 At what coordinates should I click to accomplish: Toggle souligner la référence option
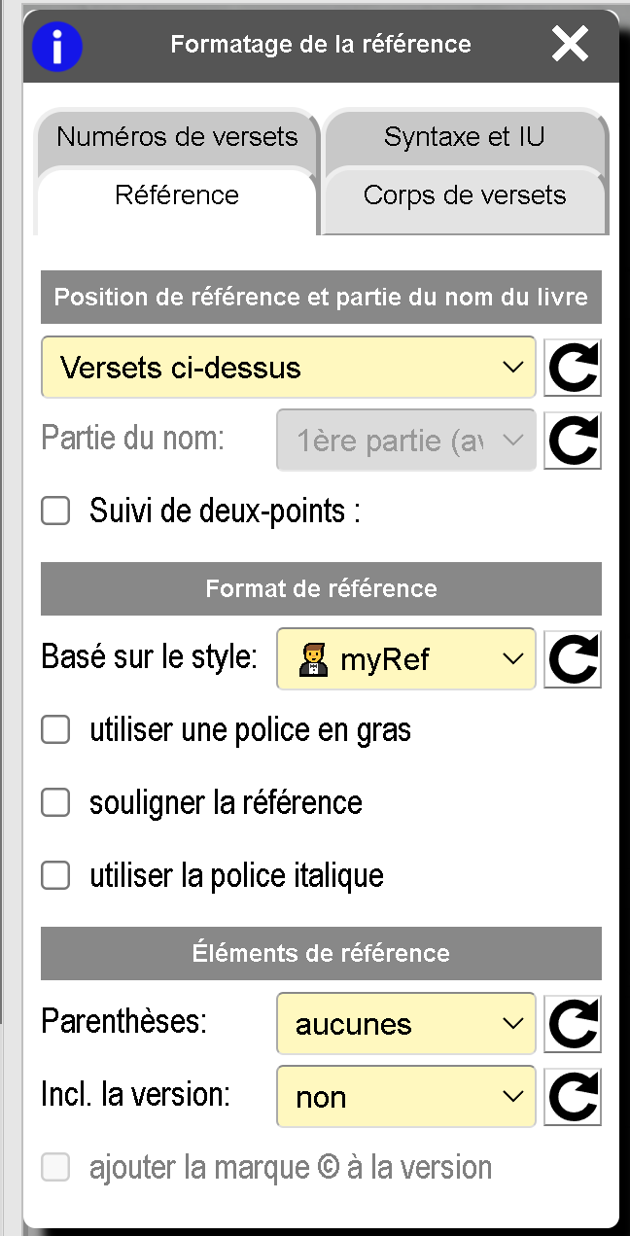(x=55, y=802)
